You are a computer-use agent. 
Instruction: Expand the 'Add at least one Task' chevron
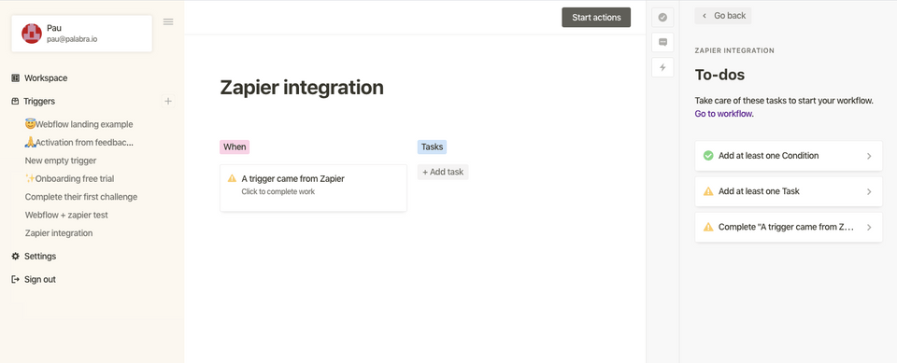point(869,191)
